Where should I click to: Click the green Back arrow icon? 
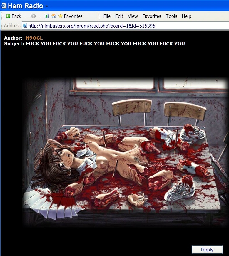pos(8,16)
